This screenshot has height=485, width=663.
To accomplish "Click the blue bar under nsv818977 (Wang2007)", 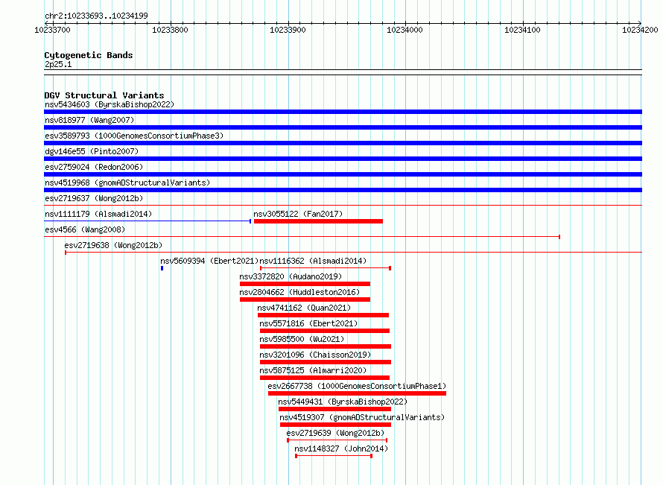I will (343, 127).
